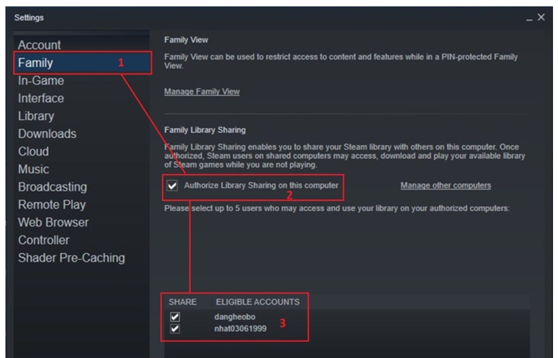Close the Settings window
Image resolution: width=558 pixels, height=358 pixels.
coord(541,17)
